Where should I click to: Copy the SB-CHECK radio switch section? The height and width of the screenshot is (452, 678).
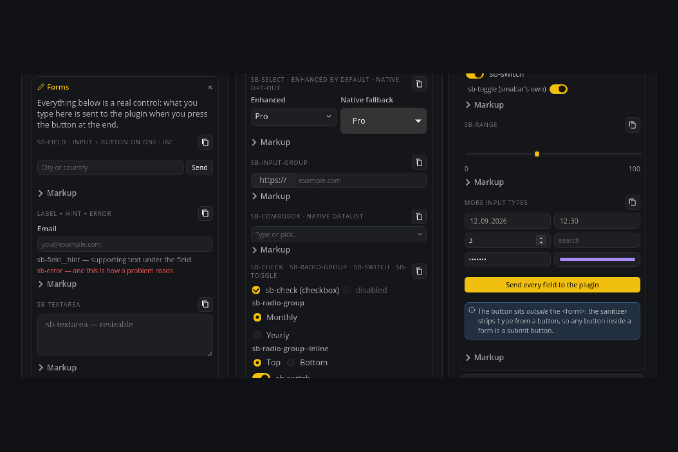tap(419, 271)
